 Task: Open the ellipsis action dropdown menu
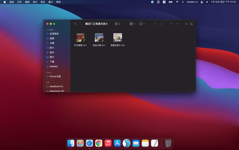tap(142, 24)
